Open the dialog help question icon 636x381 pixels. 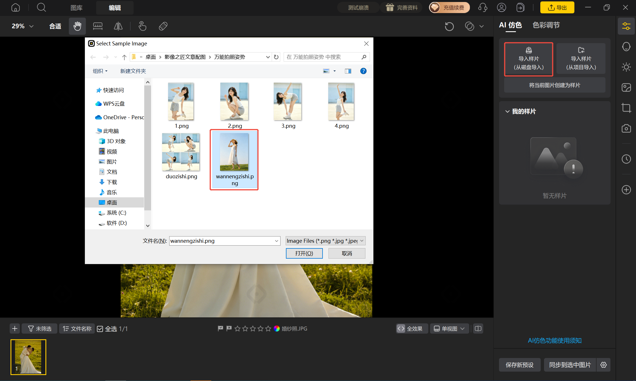pyautogui.click(x=363, y=71)
